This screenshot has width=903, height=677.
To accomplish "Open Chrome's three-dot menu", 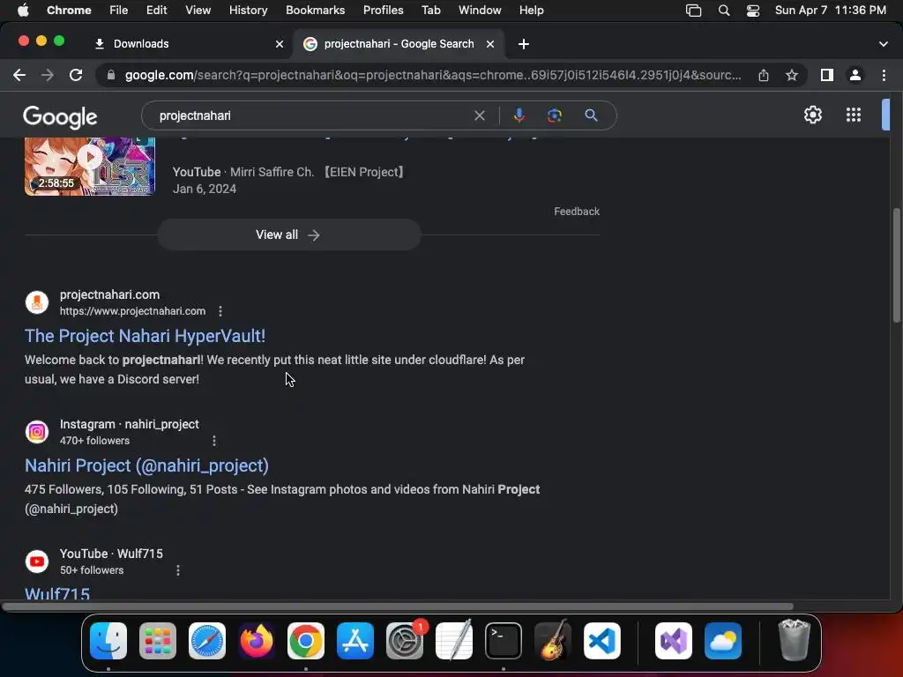I will tap(884, 75).
